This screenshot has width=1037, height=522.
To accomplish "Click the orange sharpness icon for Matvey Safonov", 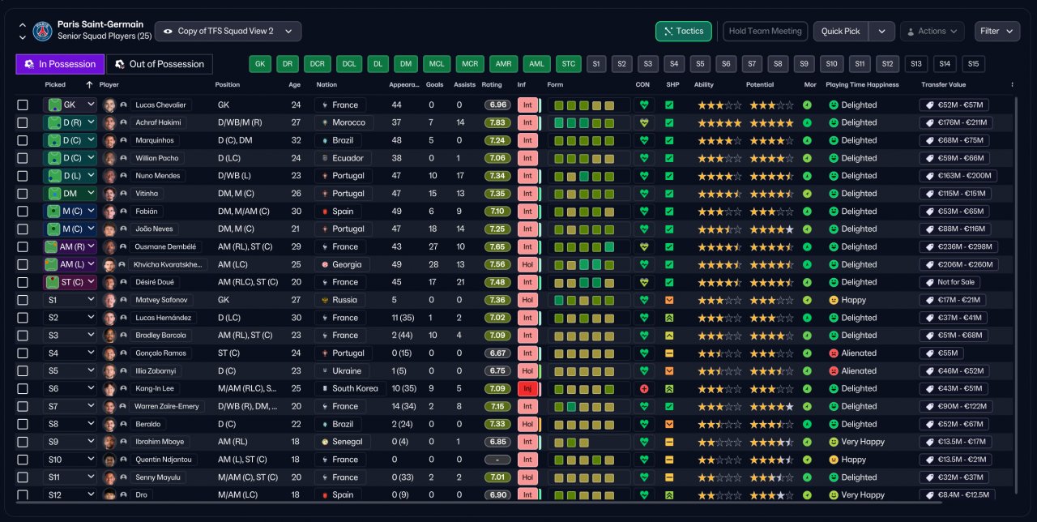I will (x=669, y=300).
